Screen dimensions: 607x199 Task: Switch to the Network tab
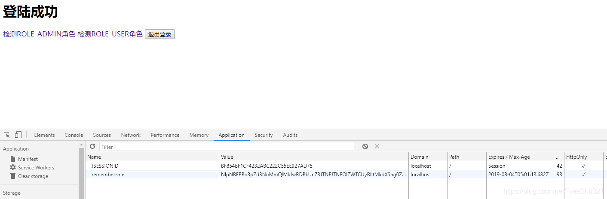click(x=131, y=135)
